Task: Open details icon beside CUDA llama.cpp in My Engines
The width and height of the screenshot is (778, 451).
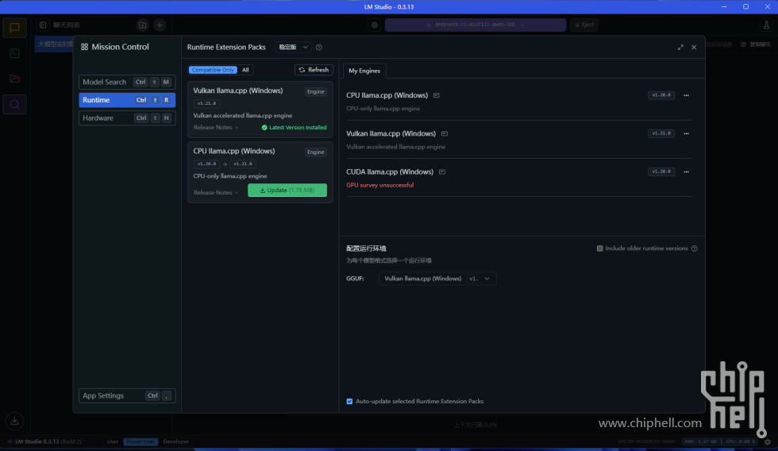Action: [442, 172]
